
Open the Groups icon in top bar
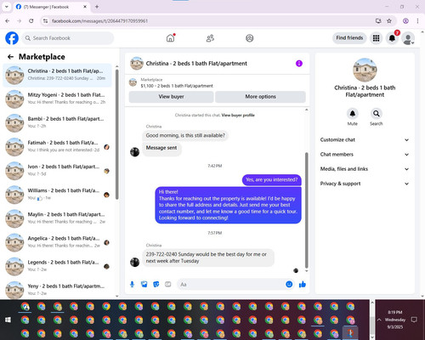click(250, 38)
